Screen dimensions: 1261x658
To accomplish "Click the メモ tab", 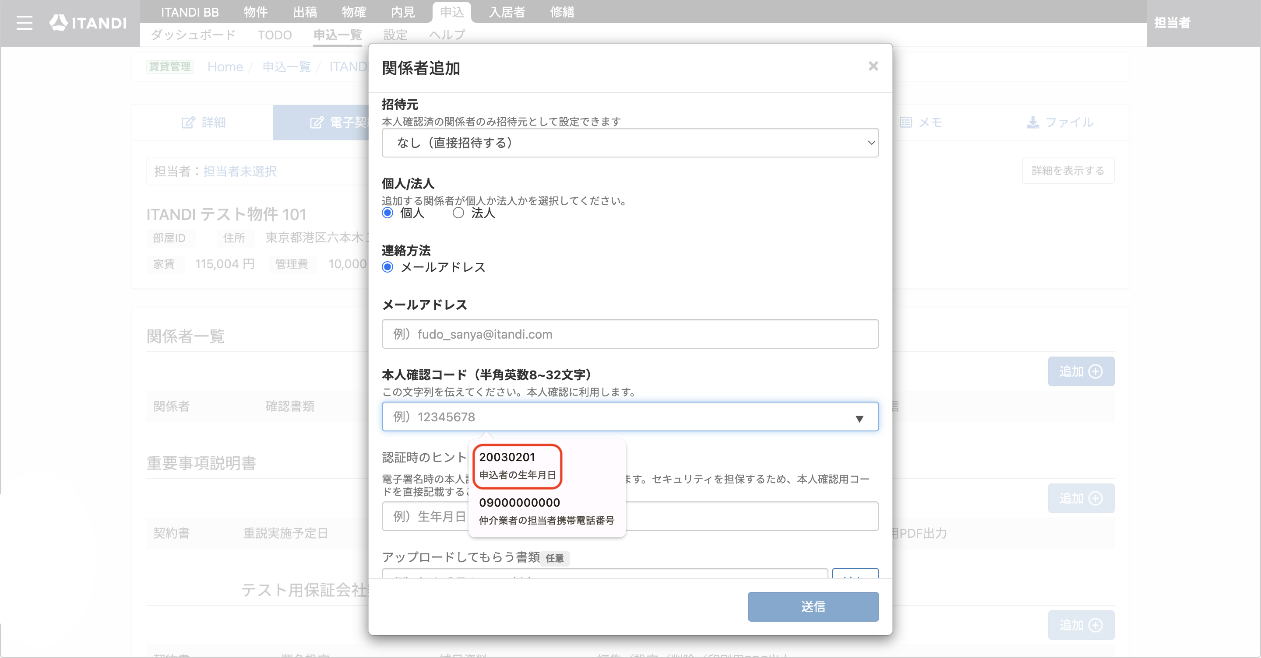I will (921, 122).
